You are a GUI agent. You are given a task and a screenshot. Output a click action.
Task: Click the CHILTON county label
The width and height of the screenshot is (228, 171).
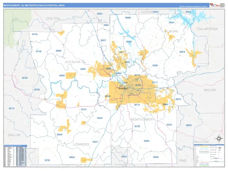[53, 19]
